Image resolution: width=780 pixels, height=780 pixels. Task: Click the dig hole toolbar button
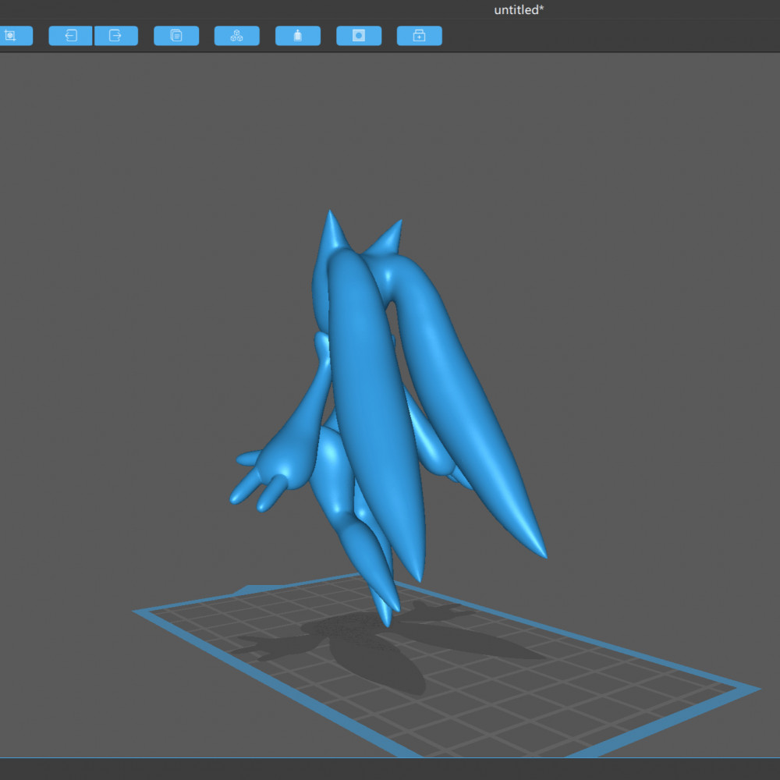pos(359,36)
